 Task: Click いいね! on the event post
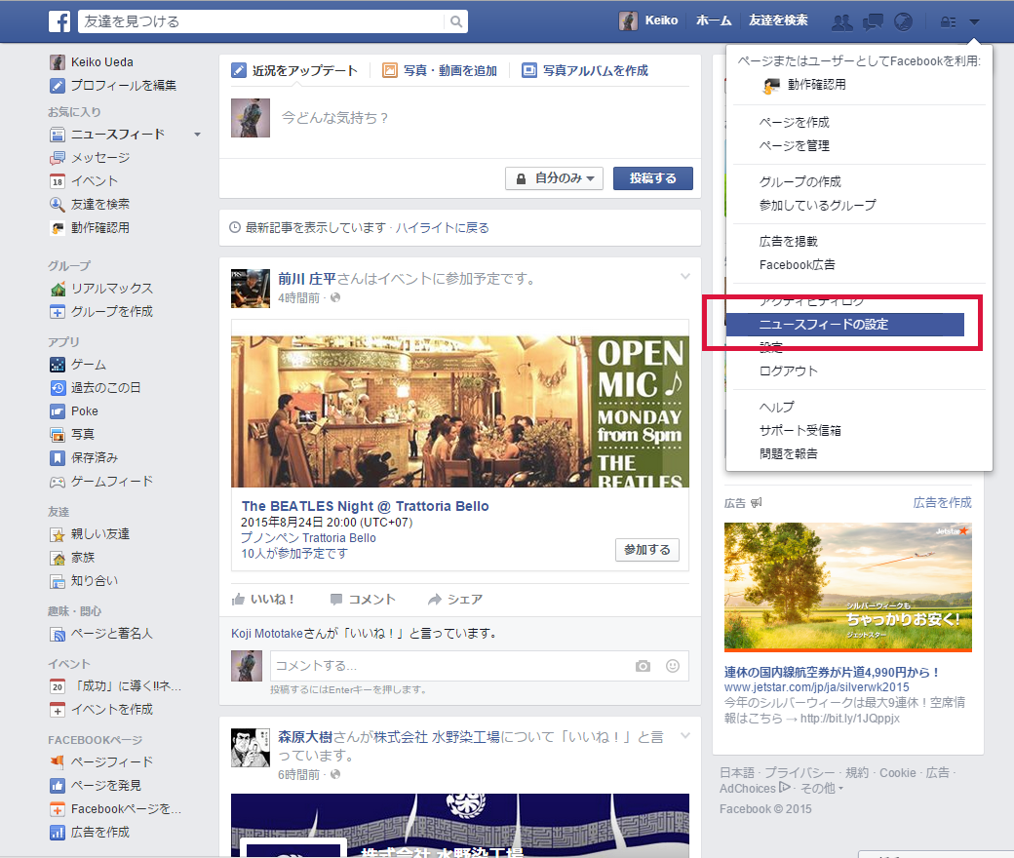pos(263,600)
